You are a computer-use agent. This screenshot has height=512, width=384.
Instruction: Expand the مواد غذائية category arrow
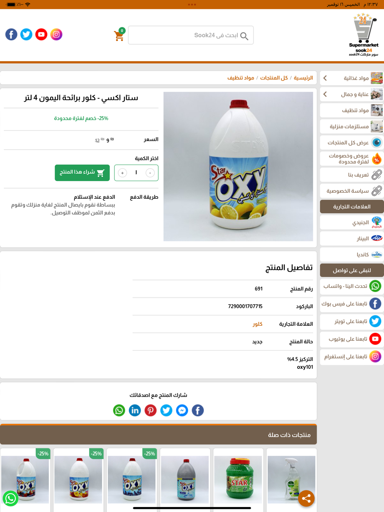(325, 78)
